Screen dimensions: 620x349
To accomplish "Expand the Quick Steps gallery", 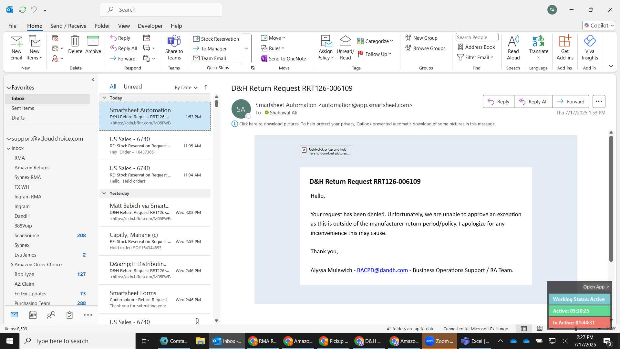I will 246,48.
